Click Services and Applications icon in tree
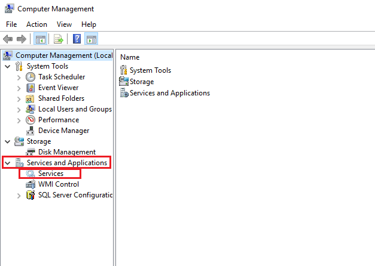375x266 pixels. [x=19, y=163]
